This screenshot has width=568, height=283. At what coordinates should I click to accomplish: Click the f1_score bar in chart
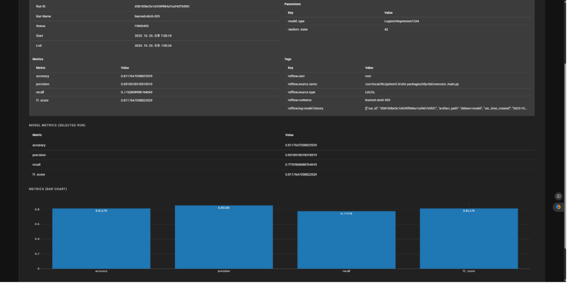point(469,239)
